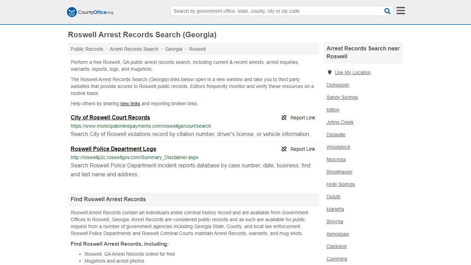Viewport: 471px width, 265px height.
Task: Select Milton in nearby list
Action: coord(333,110)
